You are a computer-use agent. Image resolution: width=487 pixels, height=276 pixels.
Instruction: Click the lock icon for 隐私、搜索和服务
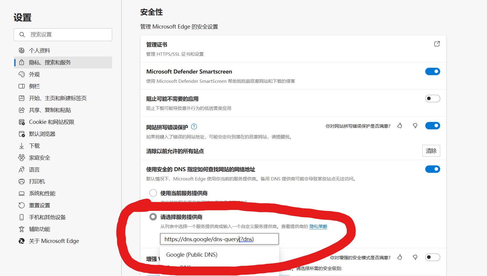coord(21,62)
